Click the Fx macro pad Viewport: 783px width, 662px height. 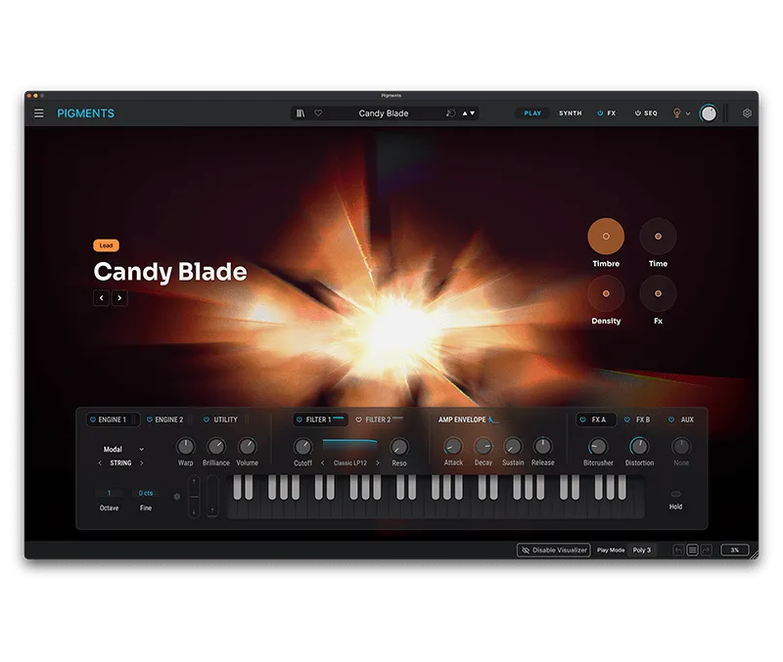point(658,293)
